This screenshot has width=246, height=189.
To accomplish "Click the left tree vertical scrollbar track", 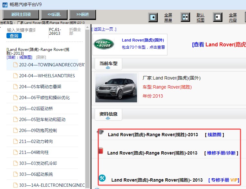I will click(87, 109).
